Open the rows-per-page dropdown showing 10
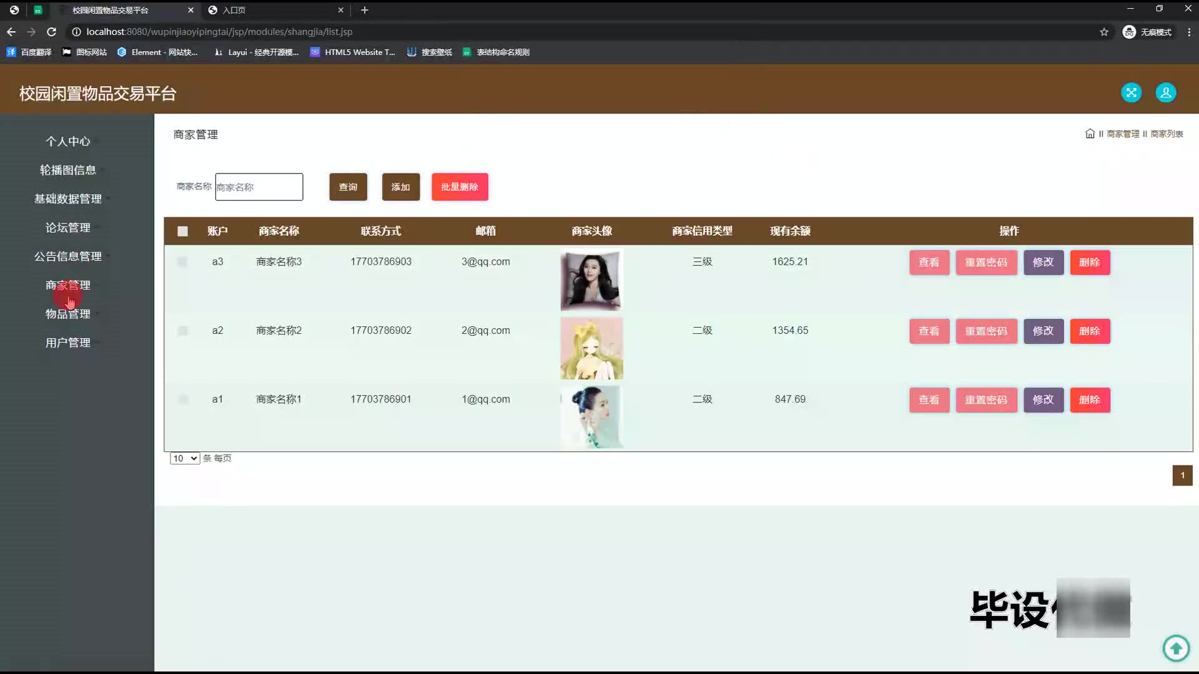 (184, 459)
